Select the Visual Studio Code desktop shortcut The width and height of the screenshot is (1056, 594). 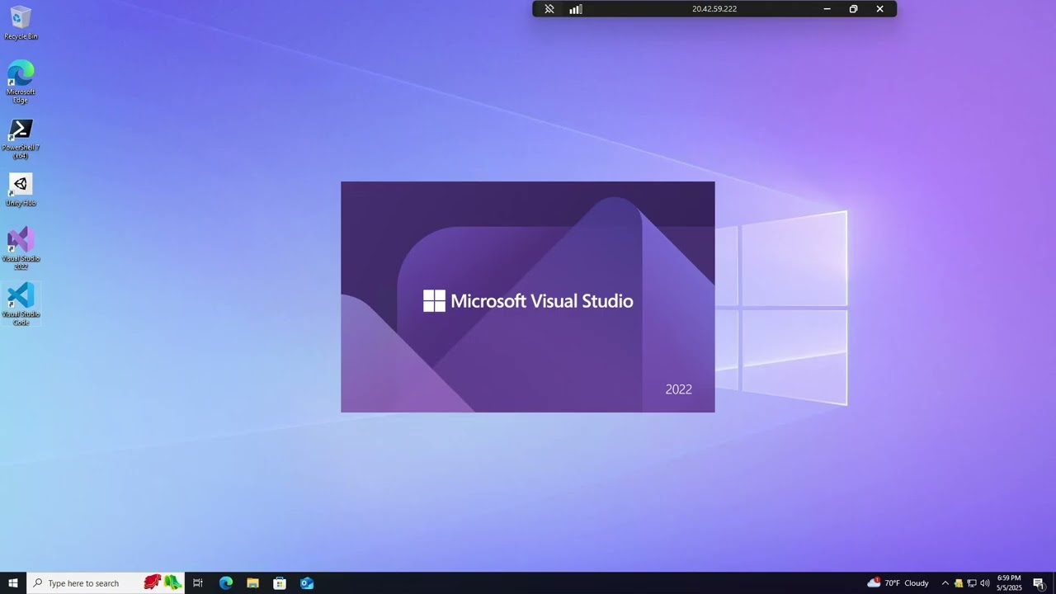click(21, 304)
